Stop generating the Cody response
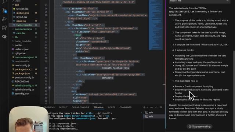Viewport: 235px width, 132px height. coord(199,126)
